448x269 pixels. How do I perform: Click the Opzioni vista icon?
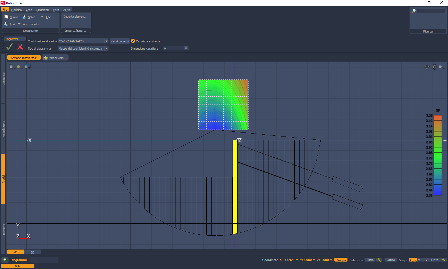click(45, 58)
